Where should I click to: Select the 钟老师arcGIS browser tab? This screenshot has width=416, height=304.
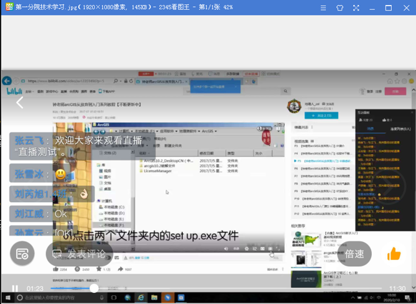tap(162, 81)
